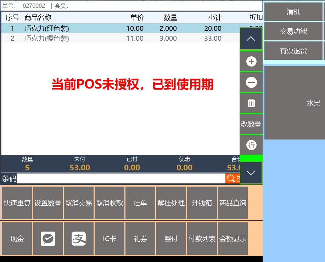Screen dimensions: 325x262
Task: Click the down chevron scroll button
Action: pyautogui.click(x=251, y=173)
